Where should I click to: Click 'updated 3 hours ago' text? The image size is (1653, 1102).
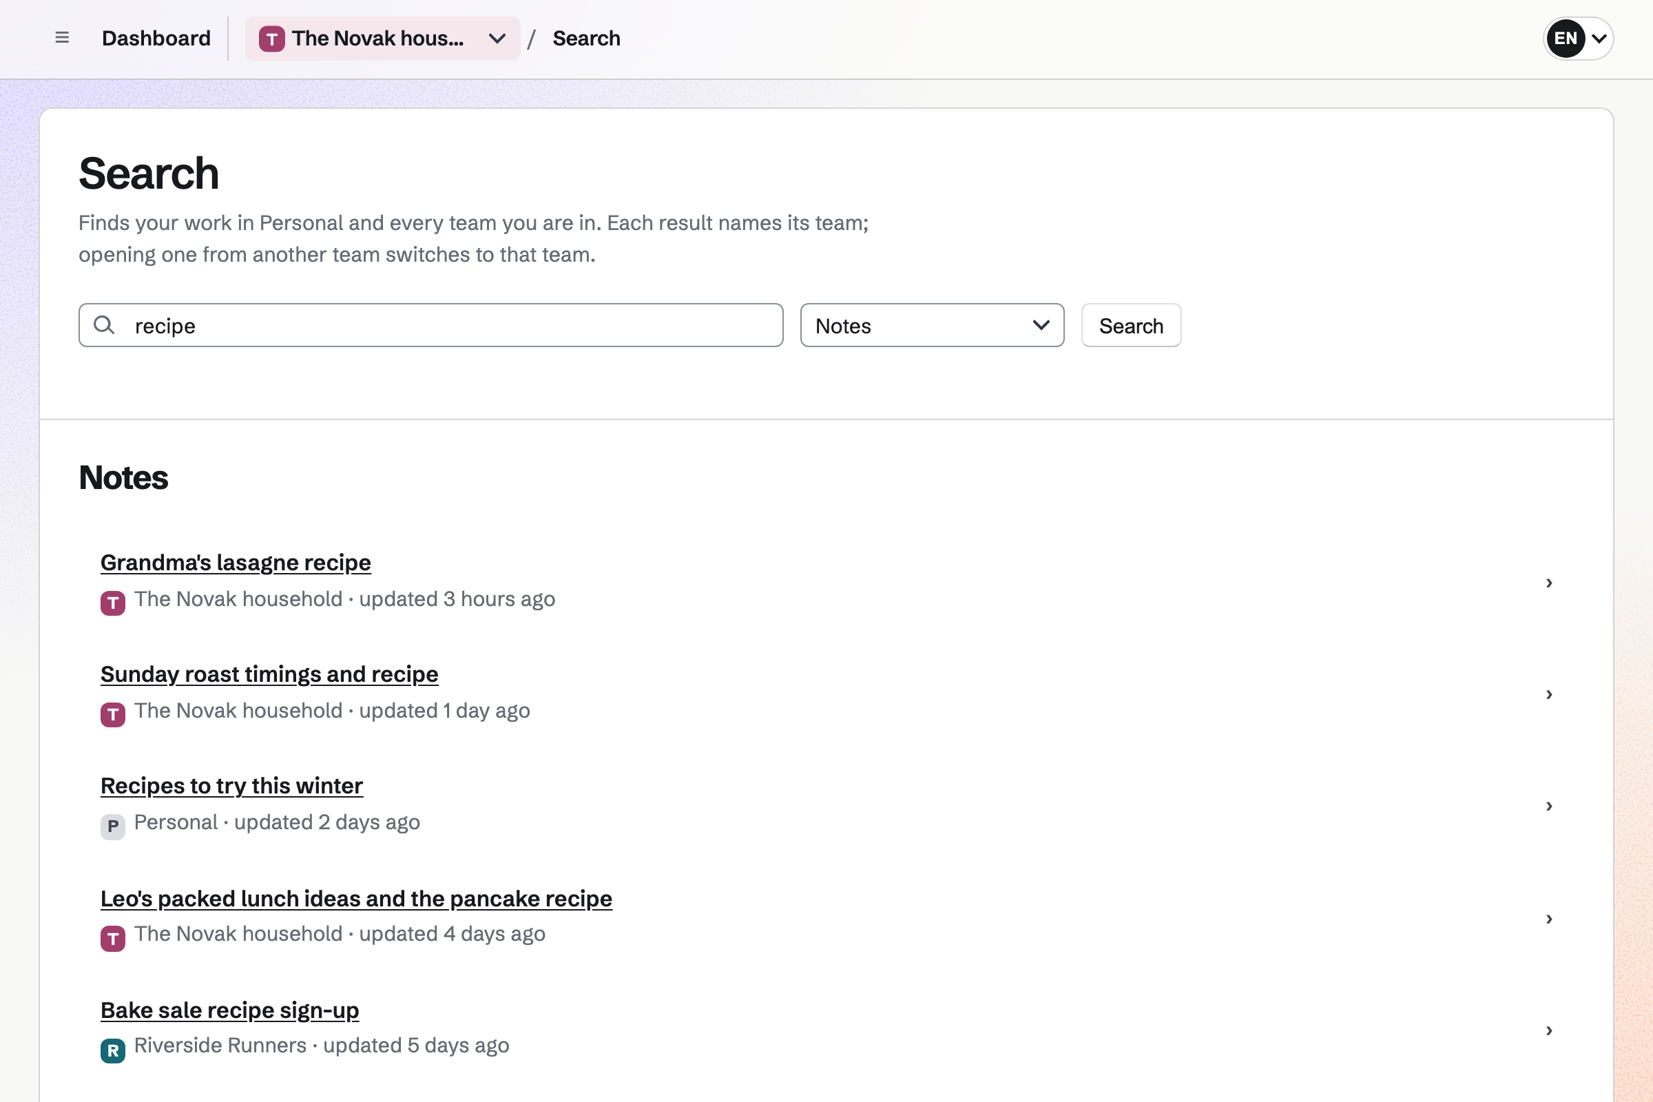tap(457, 599)
